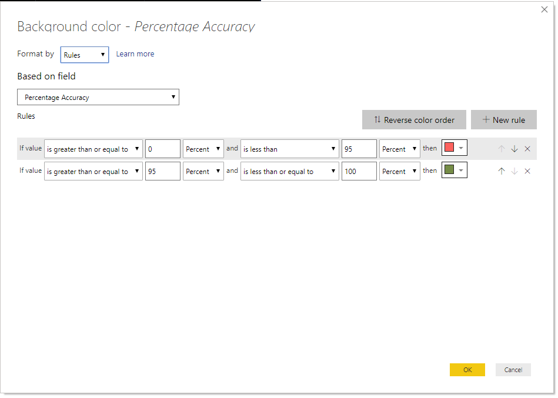
Task: Click the first rule's upper value field 95
Action: (359, 149)
